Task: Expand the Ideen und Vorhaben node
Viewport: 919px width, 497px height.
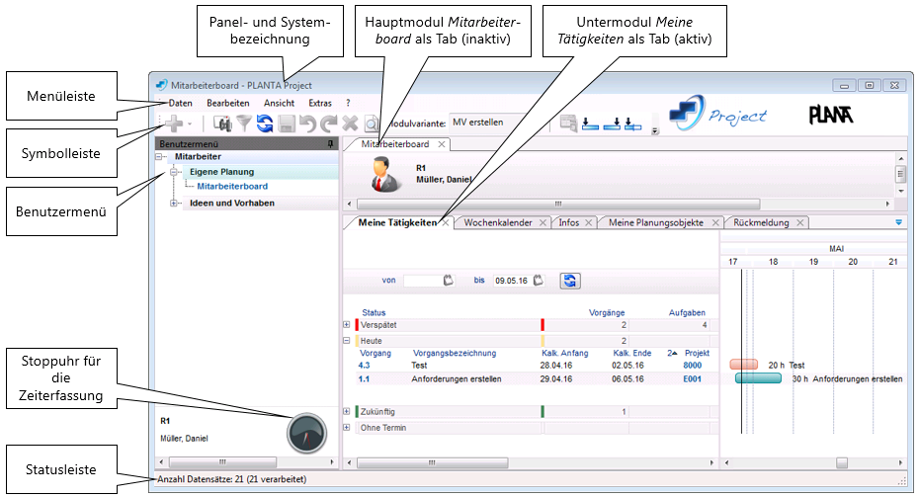Action: click(x=174, y=204)
